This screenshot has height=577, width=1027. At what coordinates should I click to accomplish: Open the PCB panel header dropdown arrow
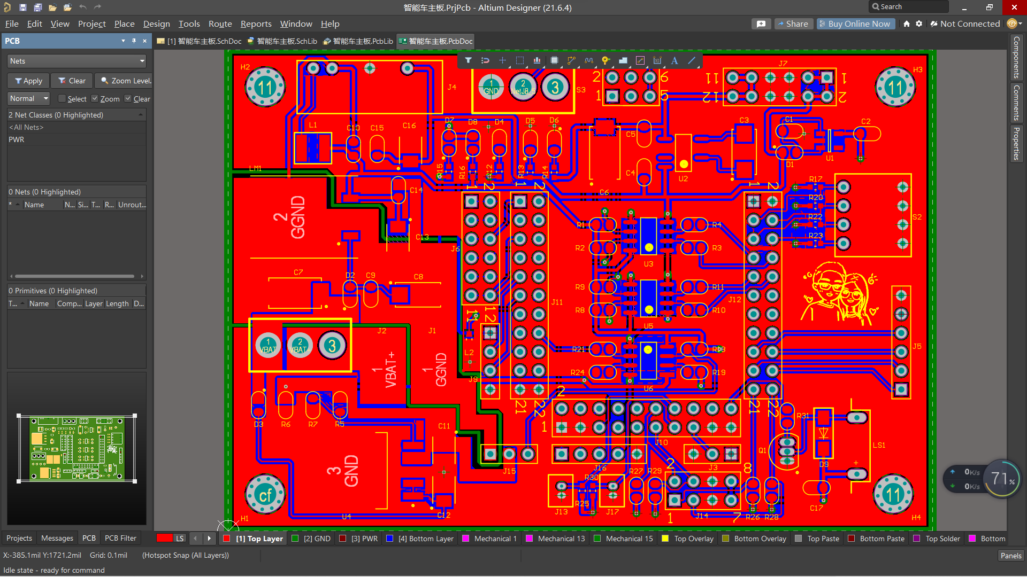pos(123,41)
